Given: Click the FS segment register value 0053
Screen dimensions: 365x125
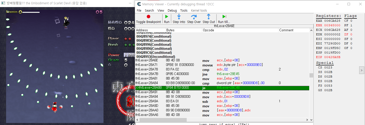Looking at the screenshot, I should [x=328, y=86].
